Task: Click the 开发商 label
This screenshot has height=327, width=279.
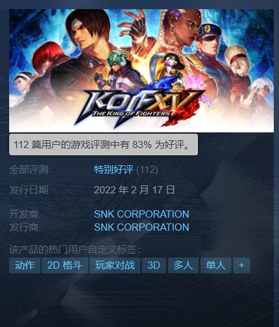Action: 25,214
